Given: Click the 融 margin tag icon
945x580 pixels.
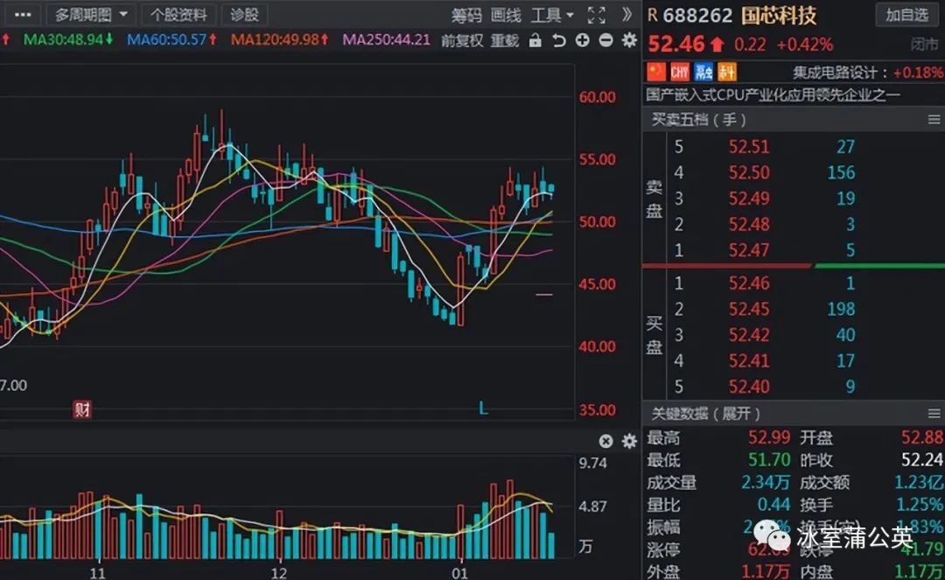Looking at the screenshot, I should click(x=703, y=73).
